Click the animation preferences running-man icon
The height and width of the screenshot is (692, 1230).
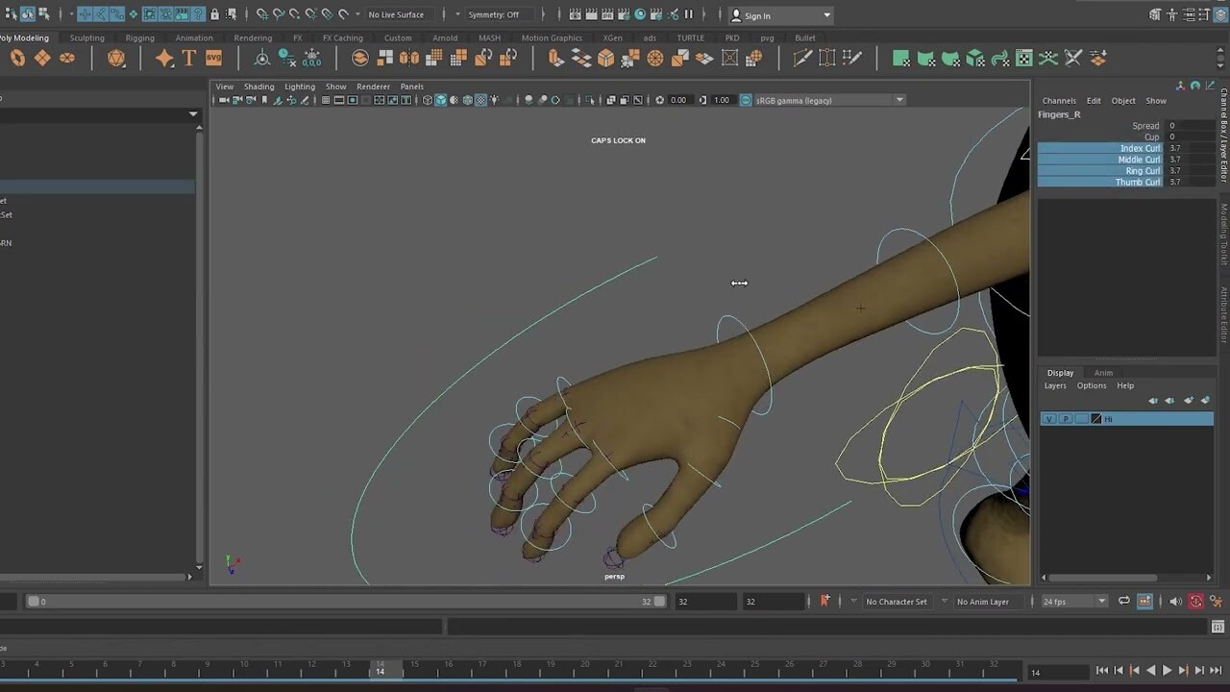click(1216, 601)
